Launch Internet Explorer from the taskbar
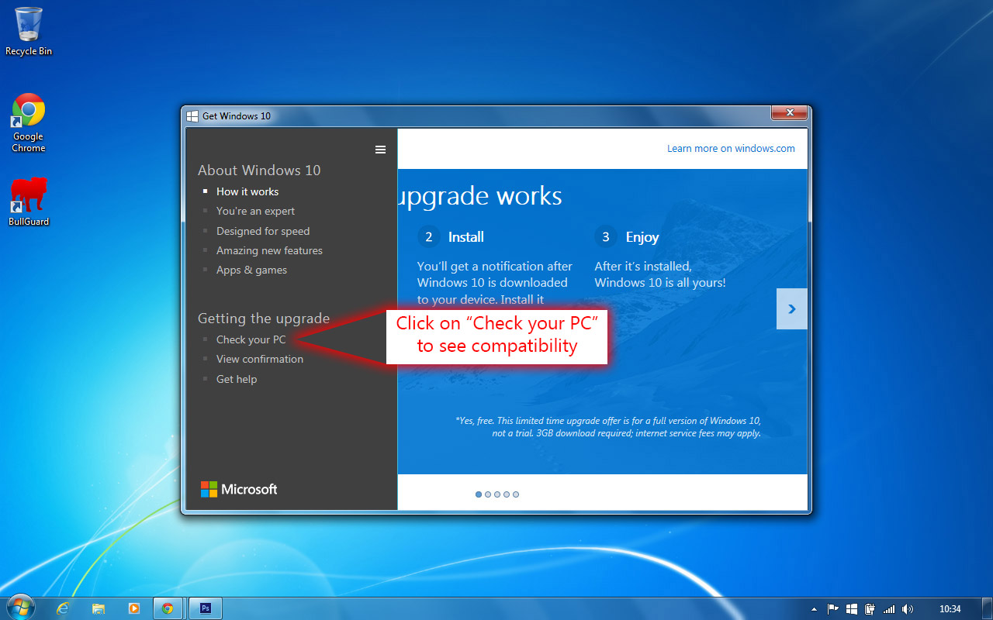Viewport: 993px width, 620px height. pos(63,608)
